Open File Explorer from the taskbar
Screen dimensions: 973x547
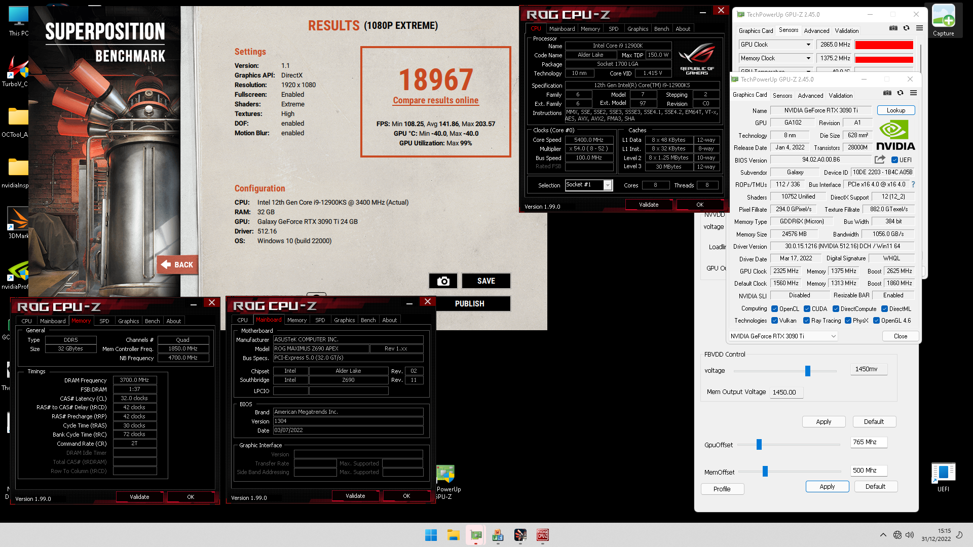point(453,535)
